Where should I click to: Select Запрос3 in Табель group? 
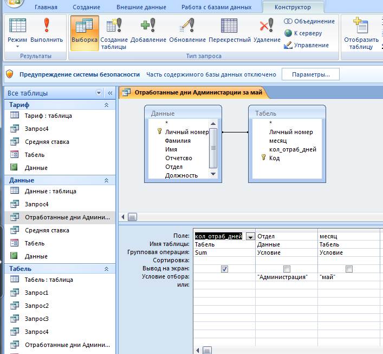[60, 319]
